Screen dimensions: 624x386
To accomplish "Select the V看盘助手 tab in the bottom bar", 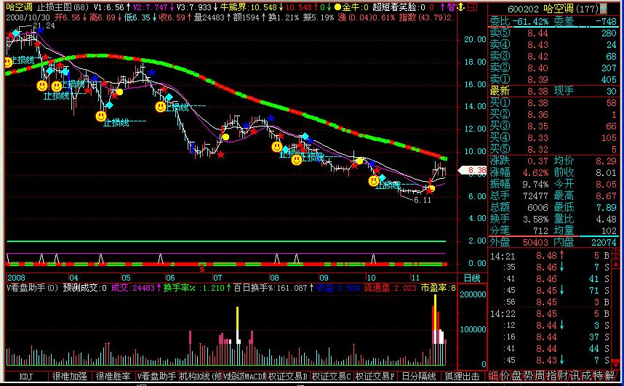I will [x=156, y=376].
